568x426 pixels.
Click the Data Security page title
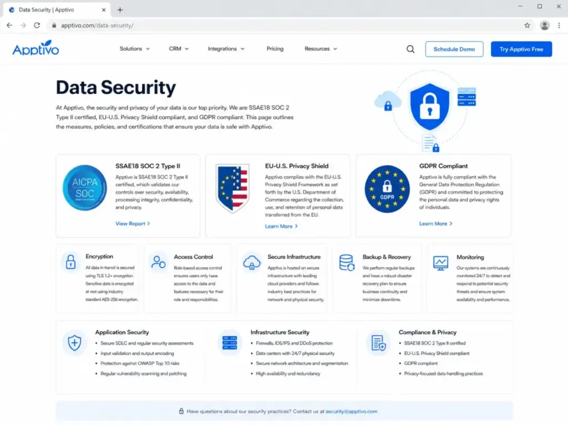tap(116, 87)
